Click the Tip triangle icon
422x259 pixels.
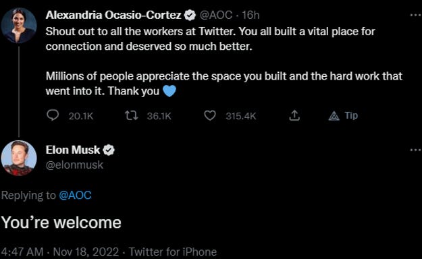[x=334, y=116]
